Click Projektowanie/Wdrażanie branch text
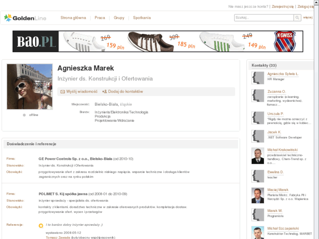 [x=115, y=121]
